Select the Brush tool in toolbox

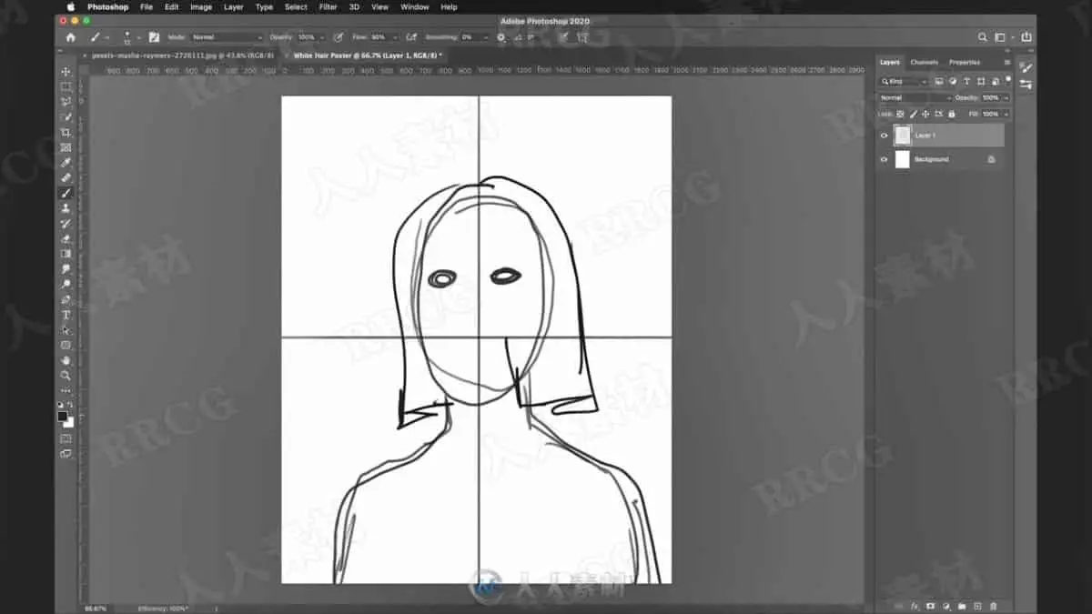click(x=66, y=193)
